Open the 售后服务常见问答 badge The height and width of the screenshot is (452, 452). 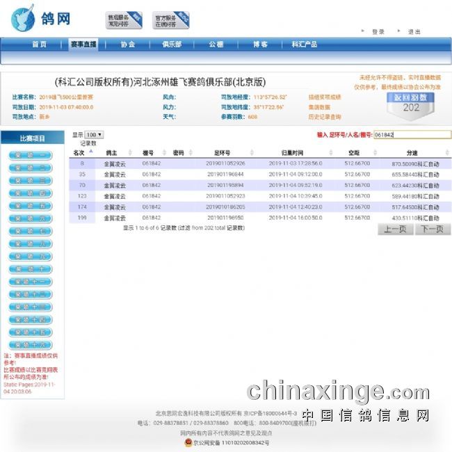(x=124, y=20)
